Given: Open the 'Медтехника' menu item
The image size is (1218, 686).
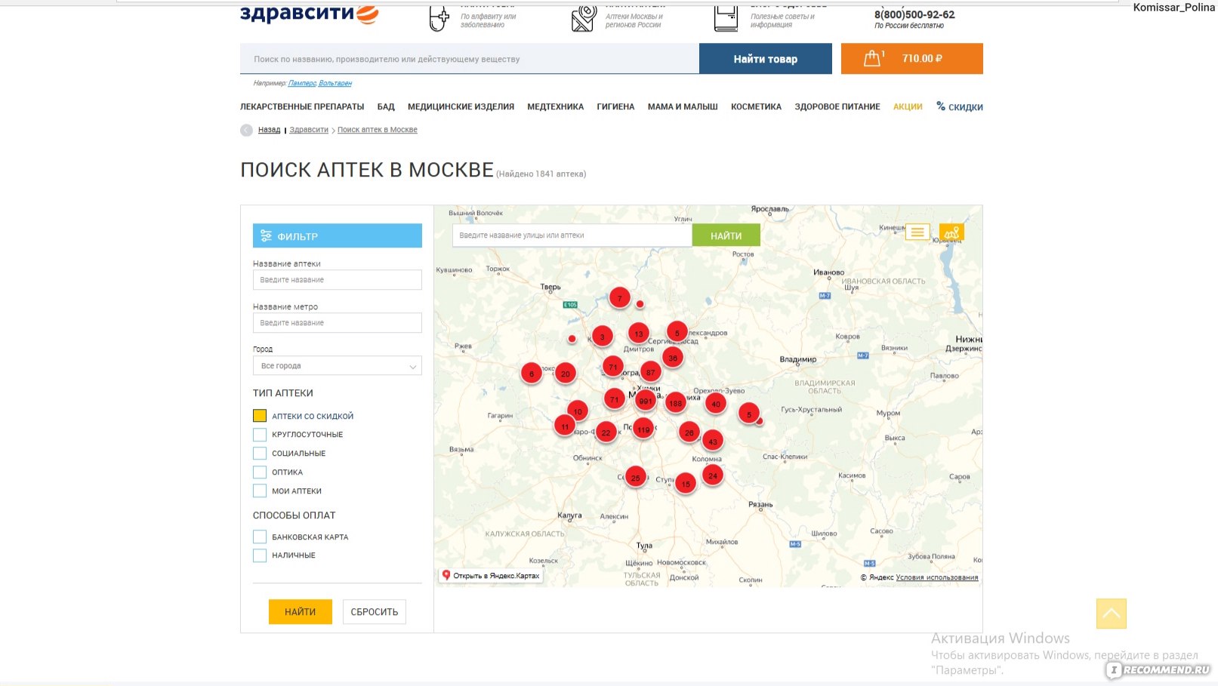Looking at the screenshot, I should (555, 107).
